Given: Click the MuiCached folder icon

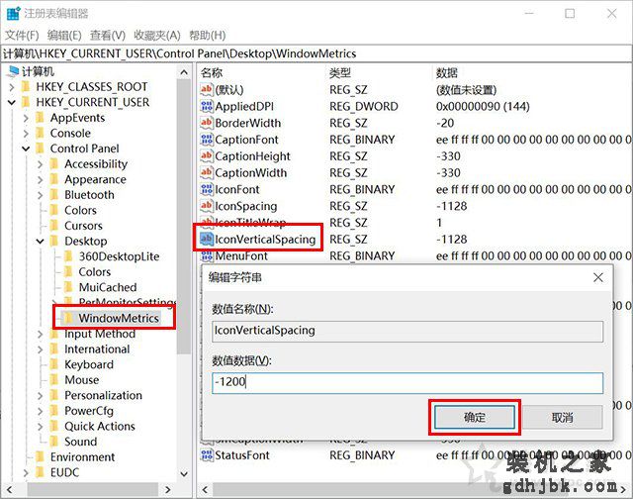Looking at the screenshot, I should tap(68, 287).
